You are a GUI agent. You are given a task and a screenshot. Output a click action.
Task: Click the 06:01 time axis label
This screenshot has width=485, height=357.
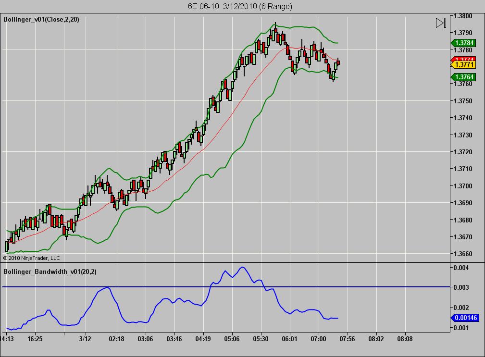(x=289, y=339)
